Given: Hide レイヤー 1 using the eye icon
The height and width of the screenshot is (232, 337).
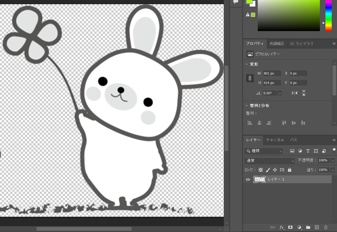Looking at the screenshot, I should coord(248,180).
